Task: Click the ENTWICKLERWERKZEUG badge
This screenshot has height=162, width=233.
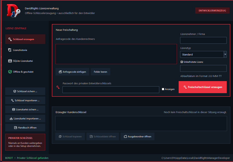Action: click(x=212, y=11)
